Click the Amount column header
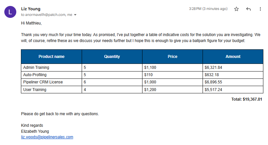 coord(233,57)
